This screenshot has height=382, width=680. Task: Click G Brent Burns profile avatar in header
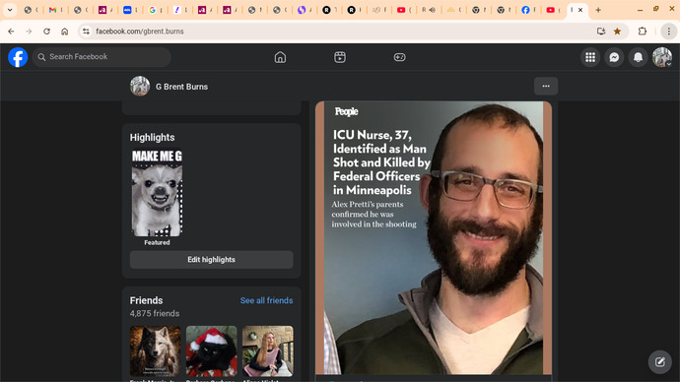pos(140,87)
